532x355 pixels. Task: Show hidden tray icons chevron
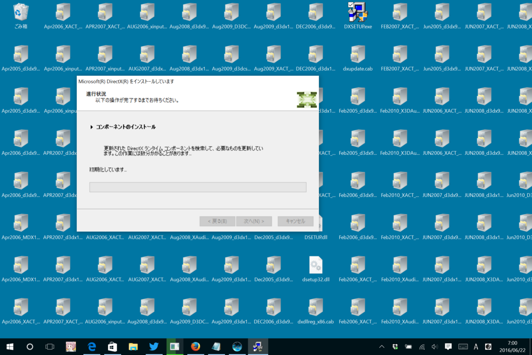(x=382, y=347)
